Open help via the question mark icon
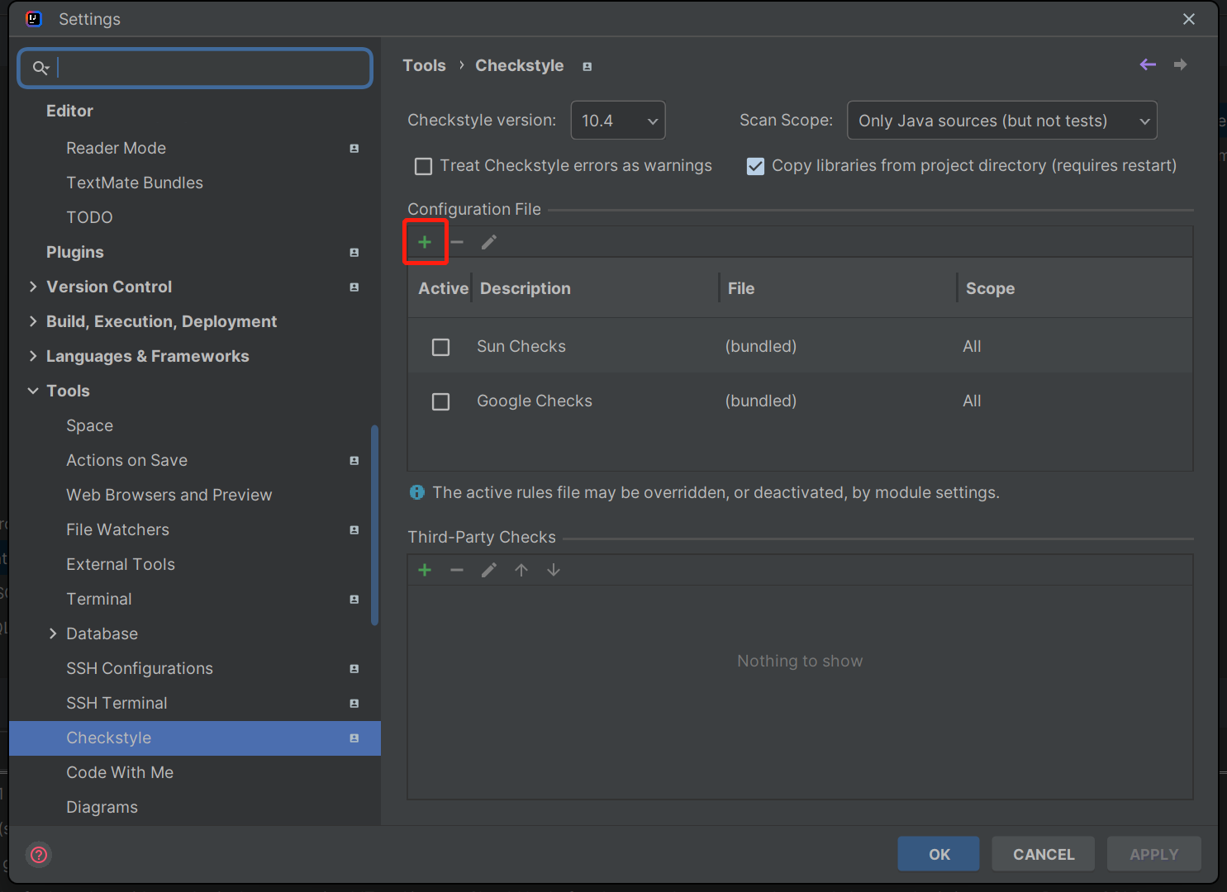 [x=39, y=854]
